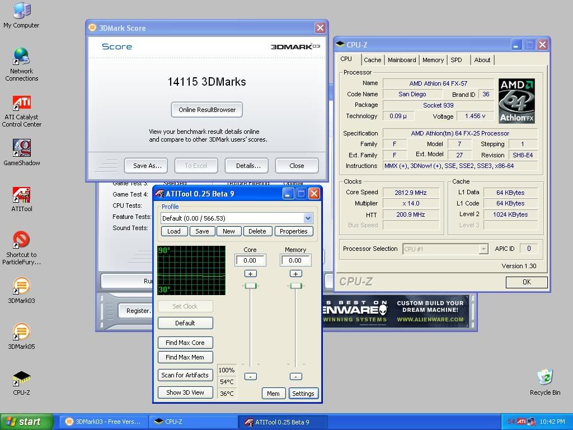Click the Core clock slider handle

250,286
